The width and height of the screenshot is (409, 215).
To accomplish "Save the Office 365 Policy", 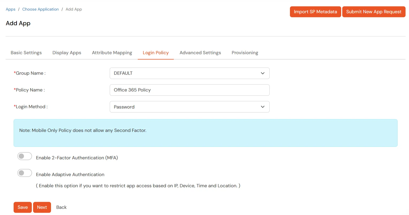I will [22, 207].
